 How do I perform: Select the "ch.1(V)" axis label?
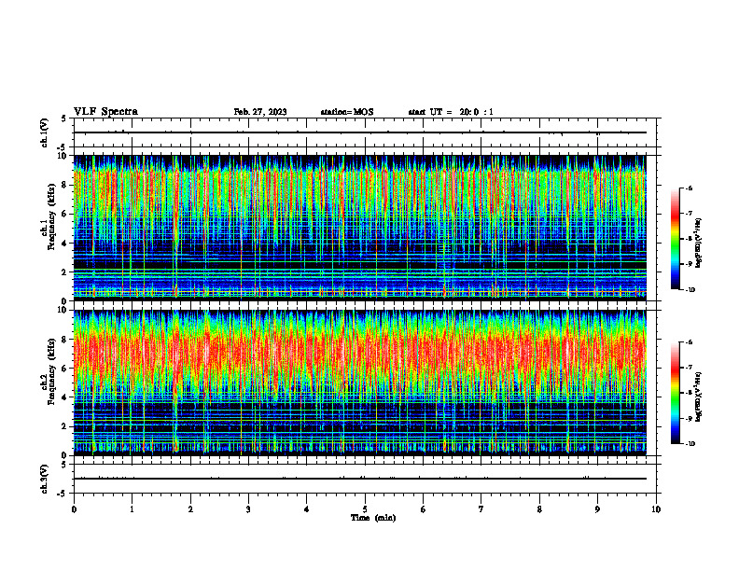point(45,132)
